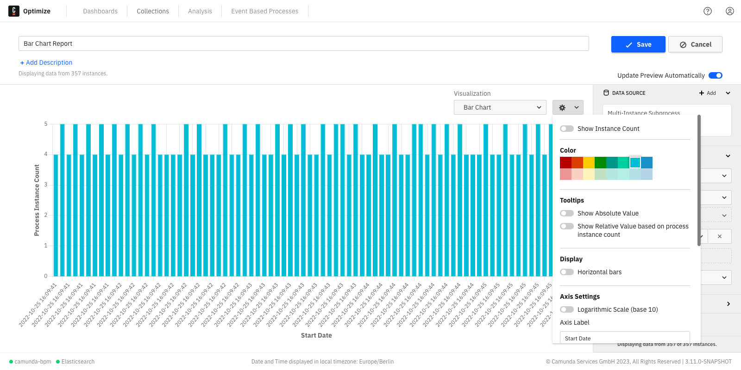The width and height of the screenshot is (741, 370).
Task: Click the settings popover scrollbar
Action: pos(699,180)
